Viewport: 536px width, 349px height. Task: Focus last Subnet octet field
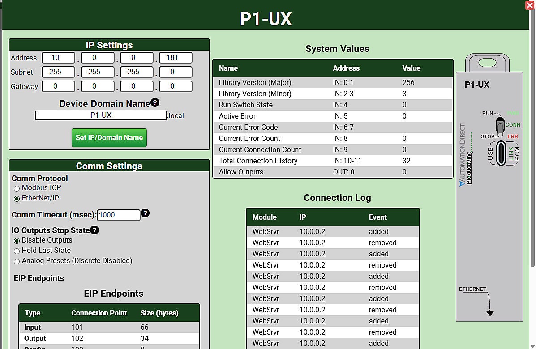click(x=176, y=72)
